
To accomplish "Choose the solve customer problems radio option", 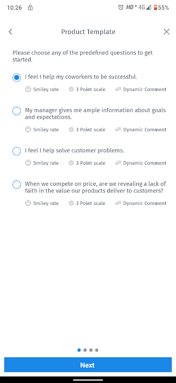I will [17, 151].
